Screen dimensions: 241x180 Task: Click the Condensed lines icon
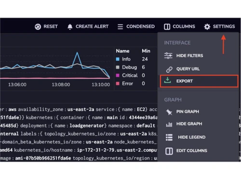coord(120,26)
